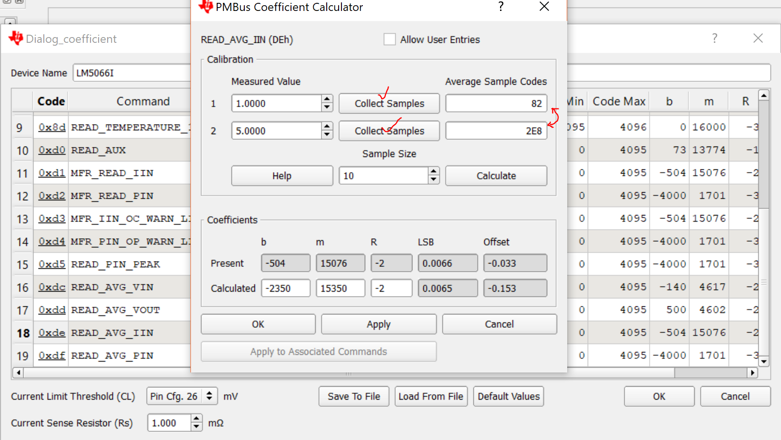Image resolution: width=781 pixels, height=440 pixels.
Task: Restore Default Values
Action: pos(509,396)
